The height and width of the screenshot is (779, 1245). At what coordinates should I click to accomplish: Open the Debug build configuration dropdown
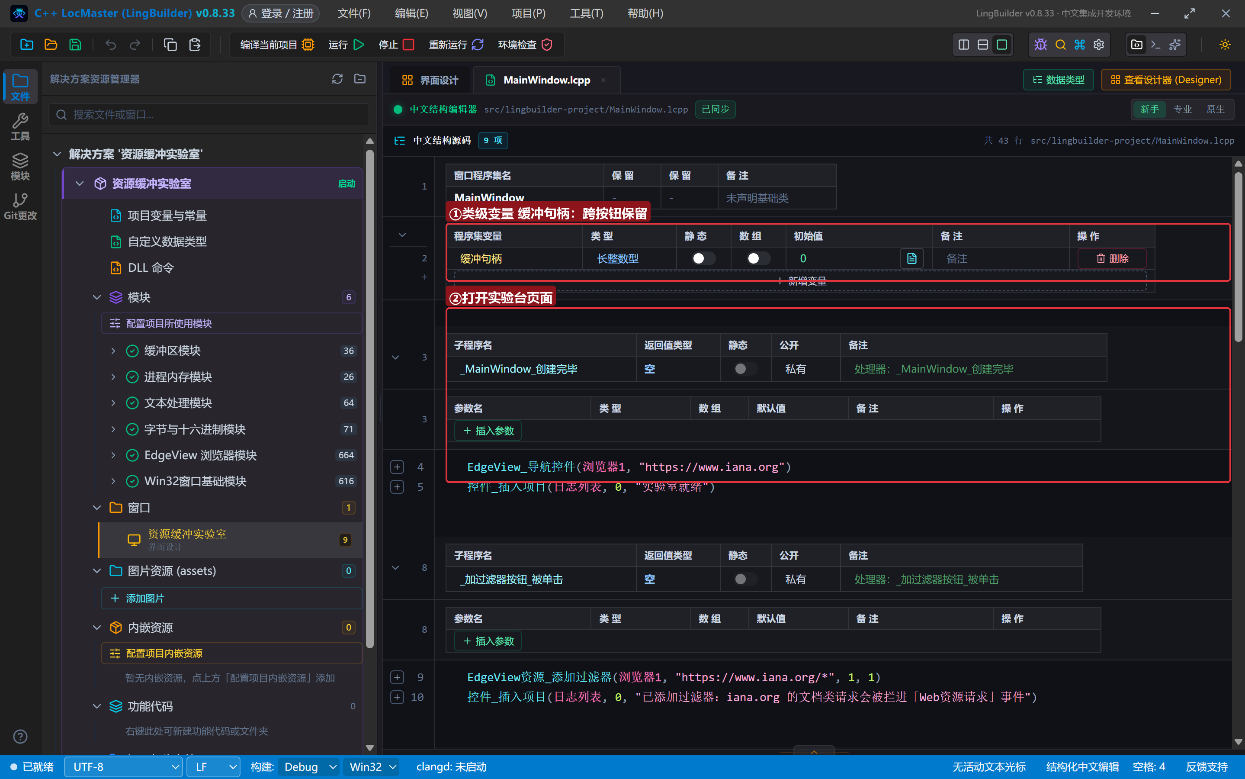(x=308, y=766)
